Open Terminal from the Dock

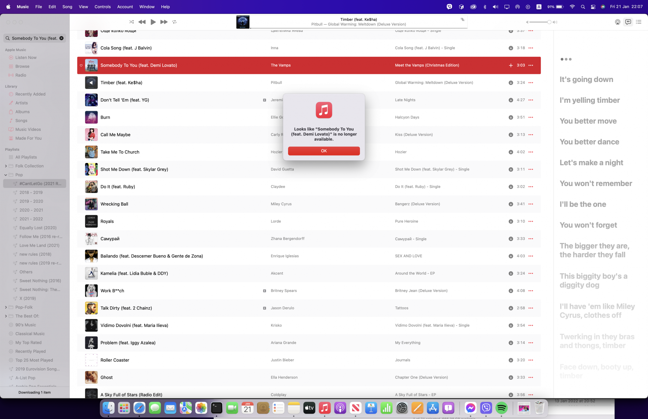point(216,408)
